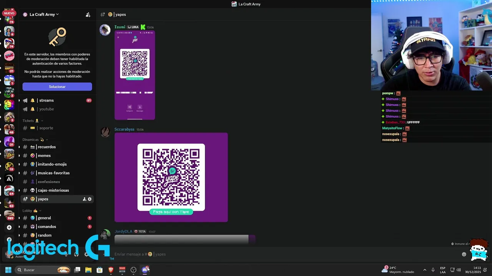The width and height of the screenshot is (492, 276).
Task: Click the Discord taskbar icon
Action: click(145, 270)
